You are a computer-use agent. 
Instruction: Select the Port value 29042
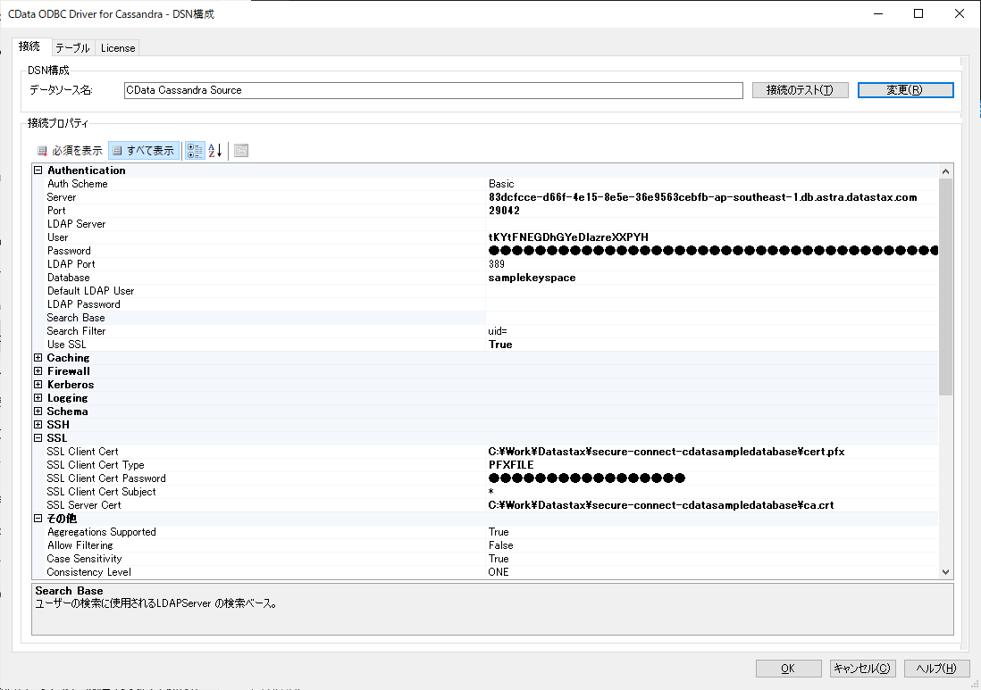coord(504,211)
